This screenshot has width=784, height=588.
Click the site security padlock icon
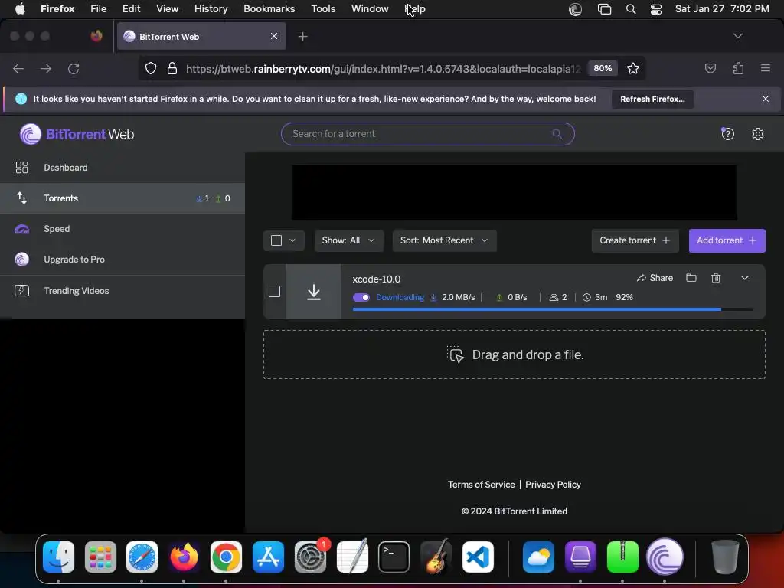coord(172,68)
